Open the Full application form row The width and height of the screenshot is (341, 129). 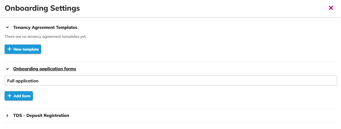pos(171,81)
